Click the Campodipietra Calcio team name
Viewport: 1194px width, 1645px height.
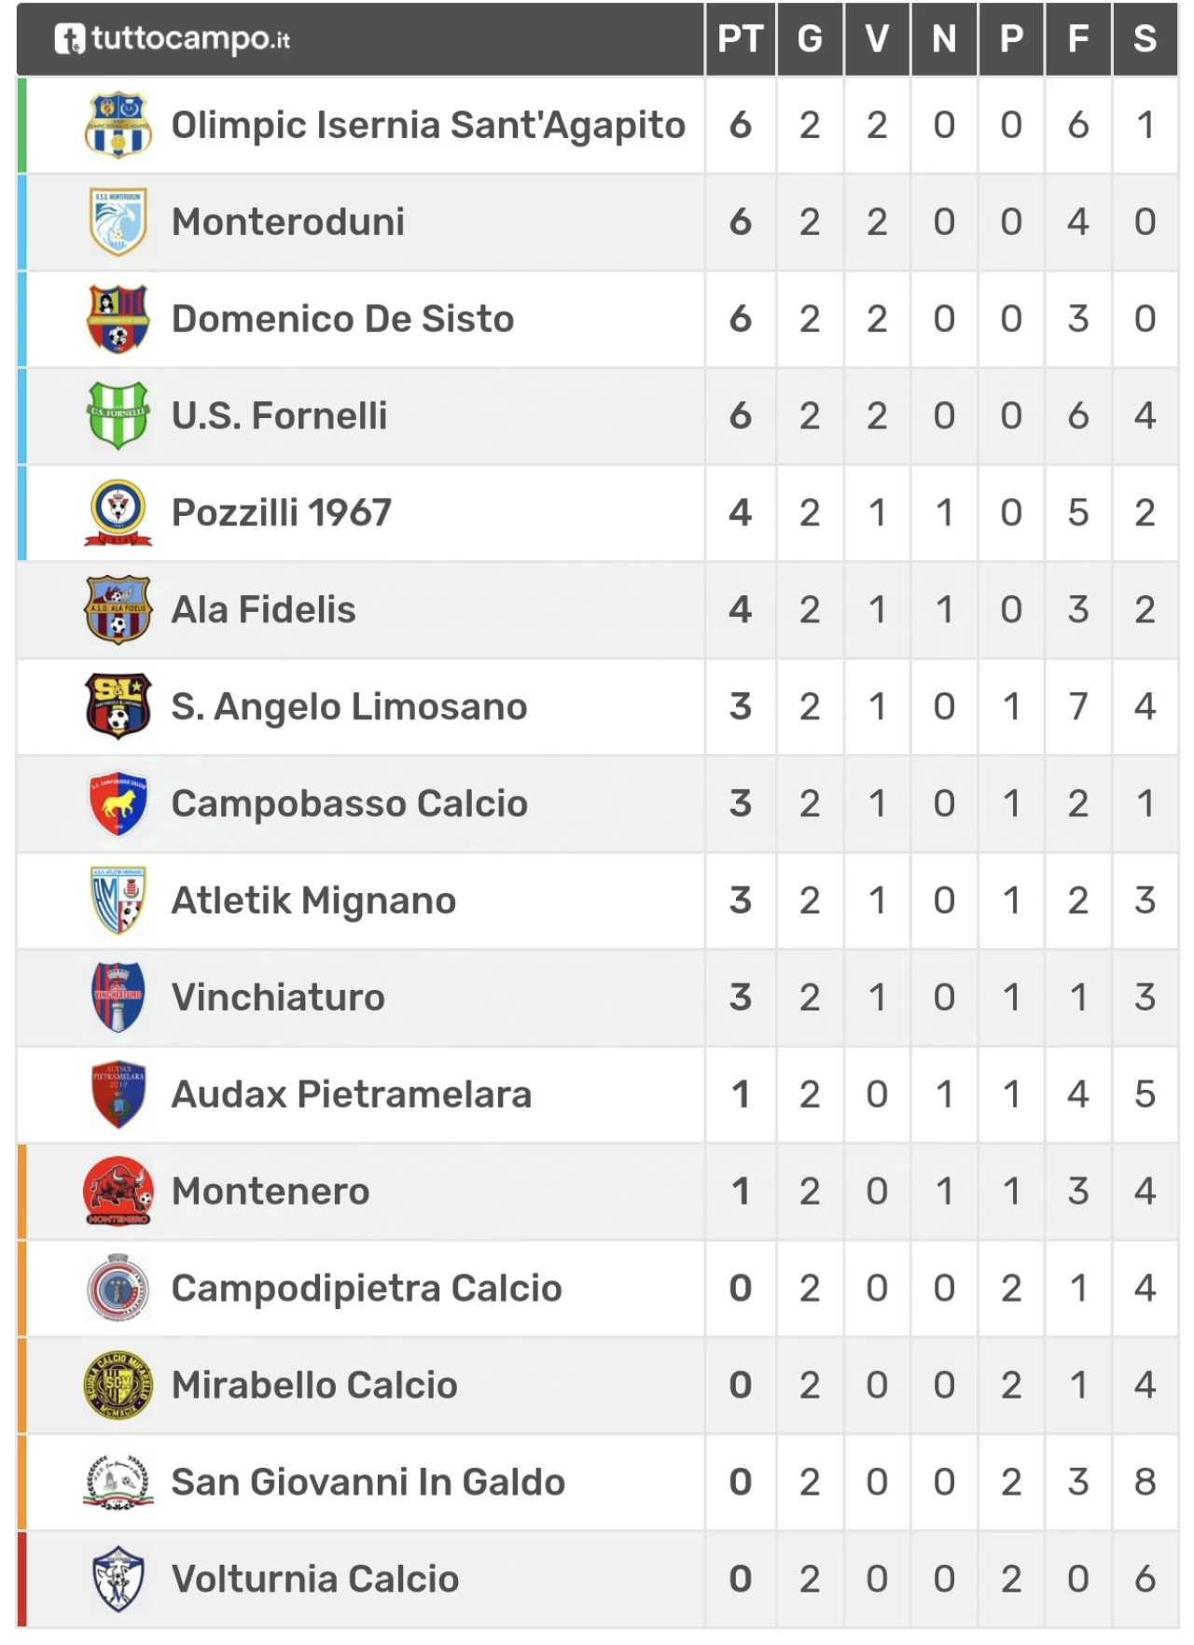(367, 1289)
